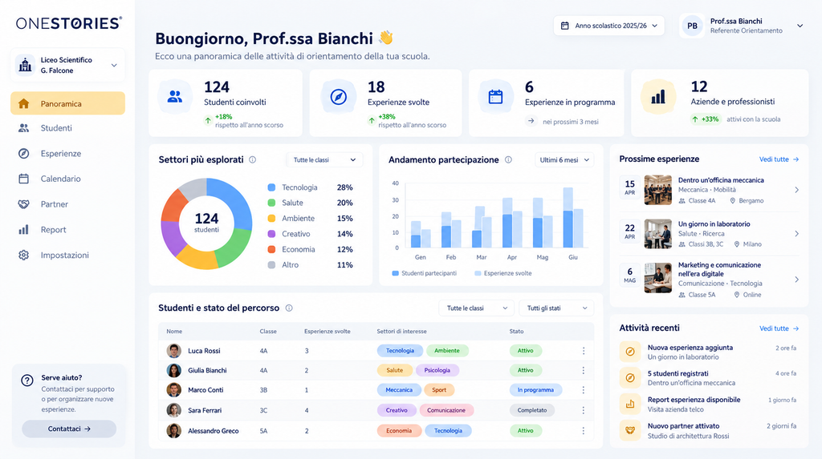The height and width of the screenshot is (459, 822).
Task: Expand the Prof.ssa Bianchi profile menu
Action: (800, 26)
